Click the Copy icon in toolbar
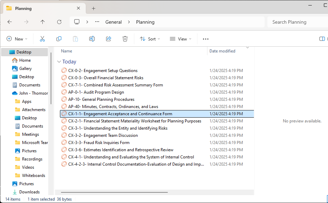Image resolution: width=328 pixels, height=203 pixels. pos(59,39)
